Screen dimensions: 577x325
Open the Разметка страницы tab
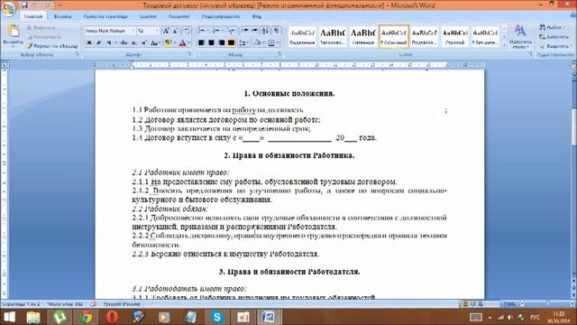pos(105,16)
